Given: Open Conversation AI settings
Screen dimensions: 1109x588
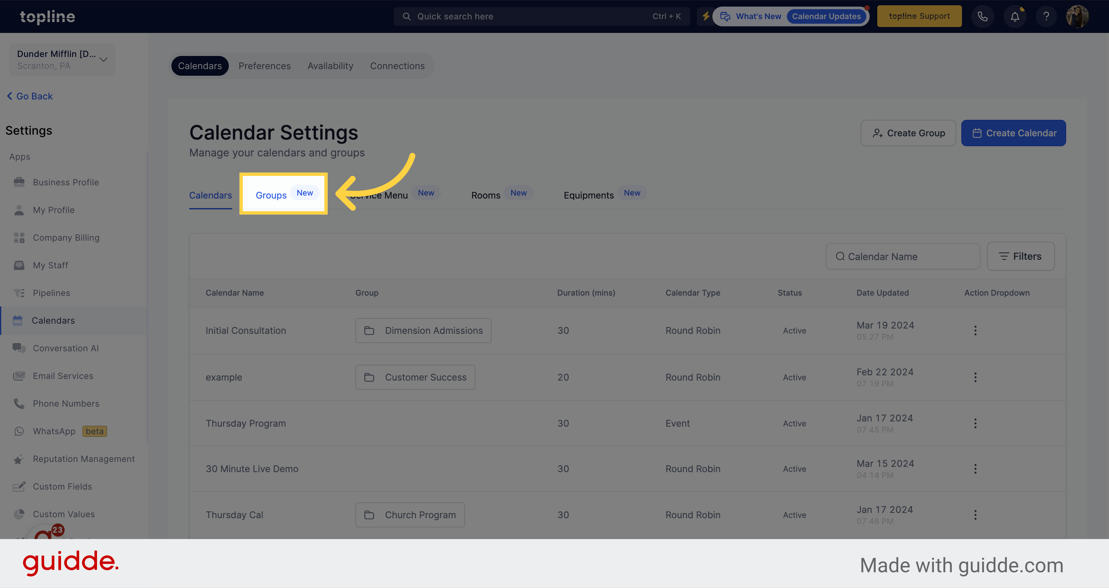Looking at the screenshot, I should click(x=65, y=348).
